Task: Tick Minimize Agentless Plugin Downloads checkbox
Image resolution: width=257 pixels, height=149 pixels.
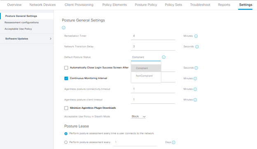Action: point(66,108)
